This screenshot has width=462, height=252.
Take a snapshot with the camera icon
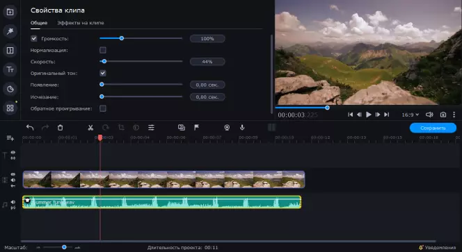point(443,115)
